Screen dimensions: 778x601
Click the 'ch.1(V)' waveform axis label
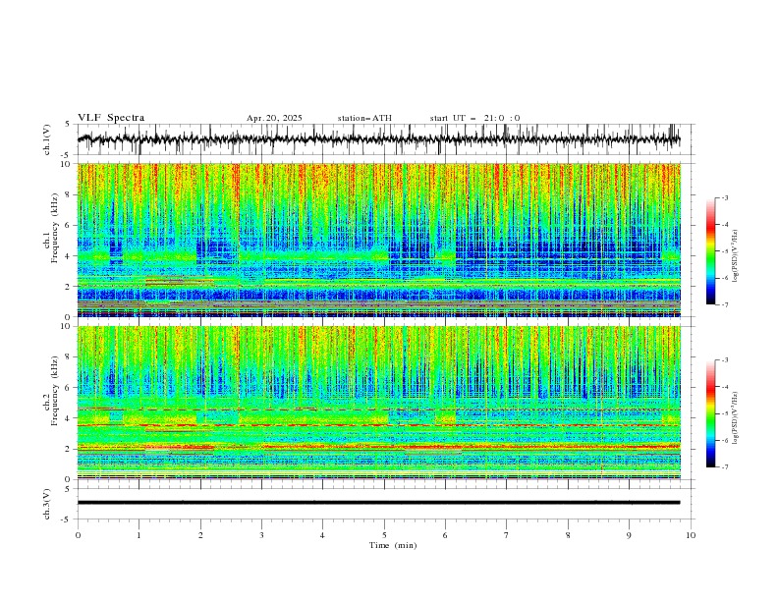click(x=47, y=139)
